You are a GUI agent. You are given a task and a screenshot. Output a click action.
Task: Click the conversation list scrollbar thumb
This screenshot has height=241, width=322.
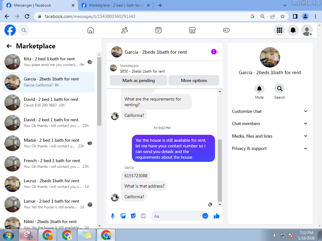[x=99, y=91]
